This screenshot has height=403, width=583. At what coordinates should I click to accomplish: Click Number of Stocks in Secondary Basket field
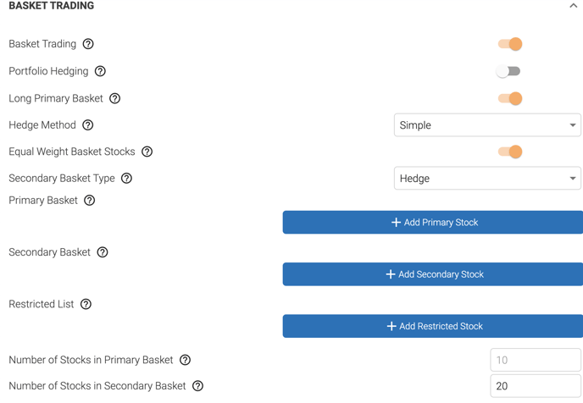coord(536,386)
